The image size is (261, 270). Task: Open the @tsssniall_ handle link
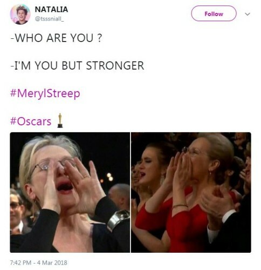coord(50,19)
